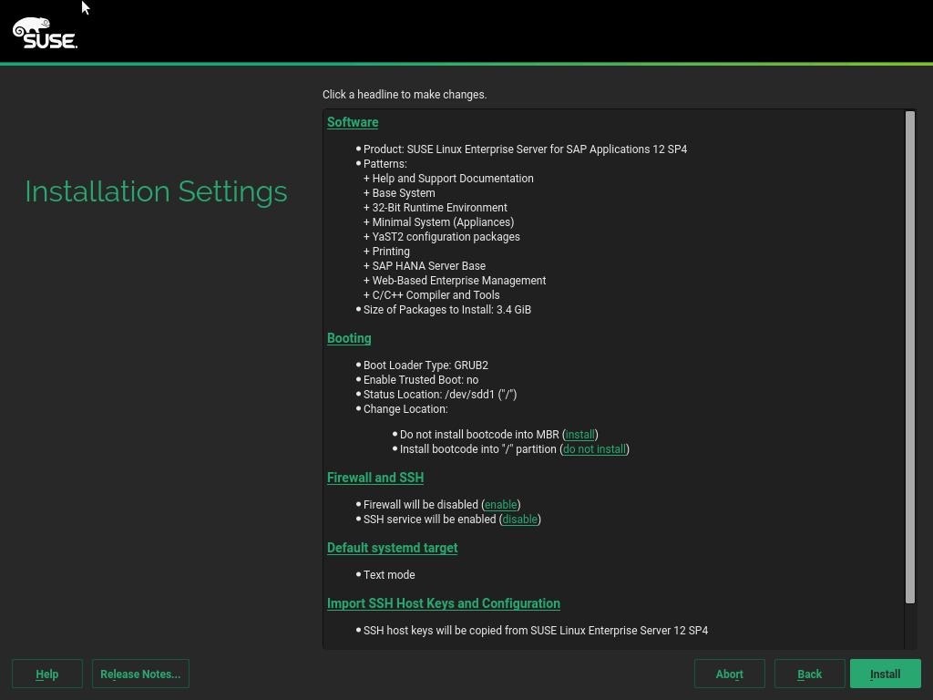Select 'SAP HANA Server Base' pattern text
This screenshot has width=933, height=700.
(x=428, y=265)
